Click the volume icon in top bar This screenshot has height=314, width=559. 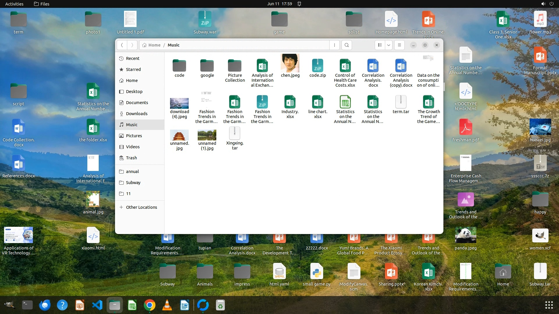[543, 4]
